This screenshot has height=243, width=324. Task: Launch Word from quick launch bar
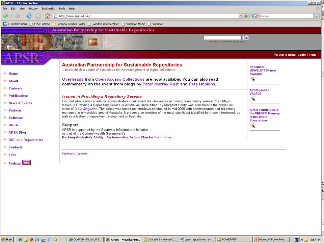tap(43, 240)
